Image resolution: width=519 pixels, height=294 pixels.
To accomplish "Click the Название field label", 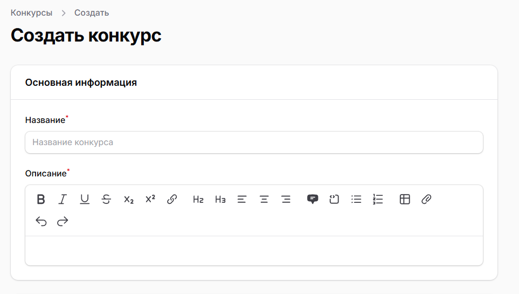I will 45,120.
